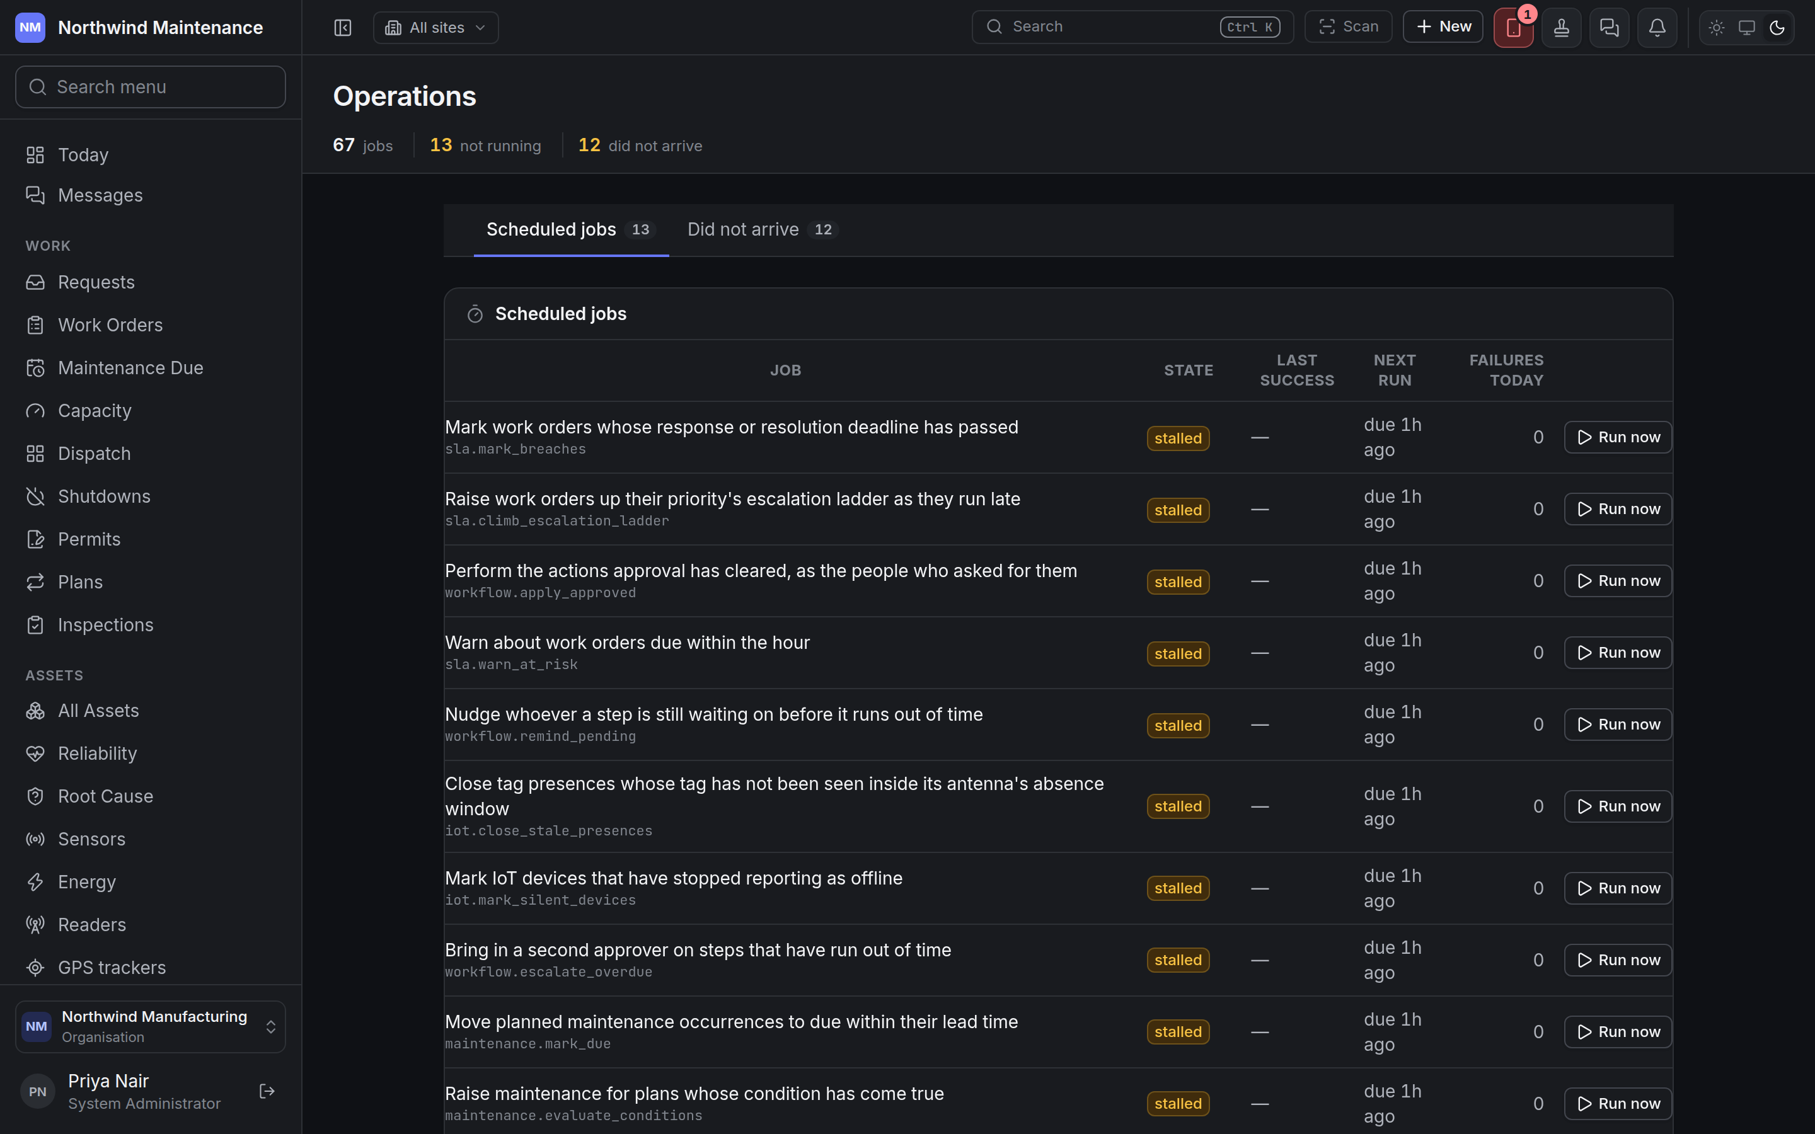Click the Last Success column header
Viewport: 1815px width, 1134px height.
click(1297, 370)
